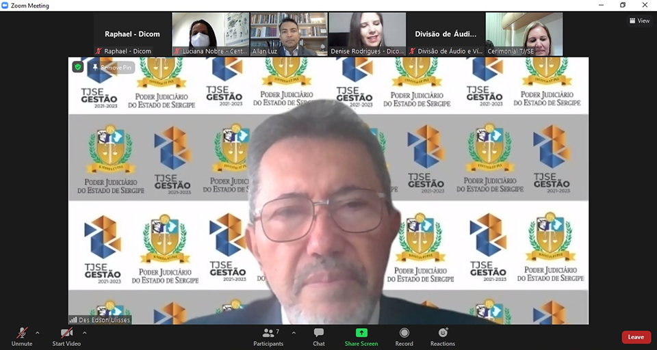Viewport: 657px width, 350px height.
Task: Click the green encryption shield icon
Action: (78, 67)
